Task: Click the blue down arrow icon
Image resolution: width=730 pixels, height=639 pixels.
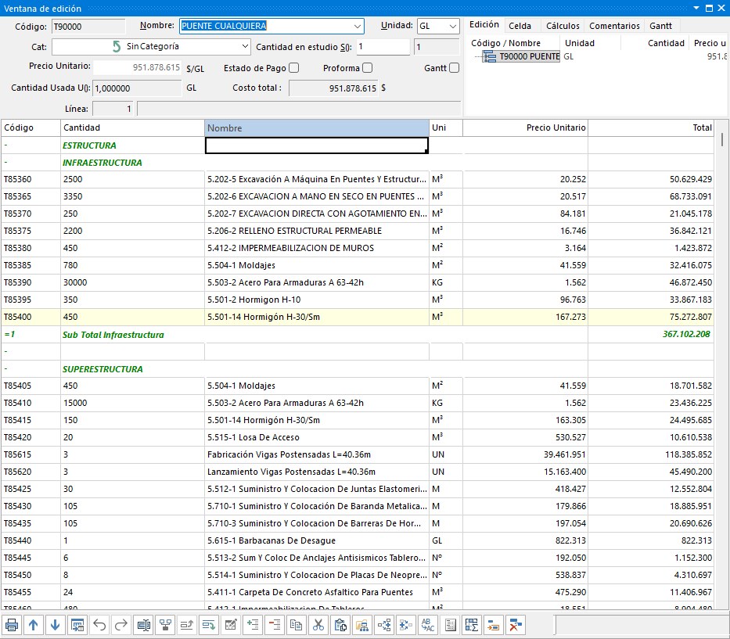Action: coord(55,625)
